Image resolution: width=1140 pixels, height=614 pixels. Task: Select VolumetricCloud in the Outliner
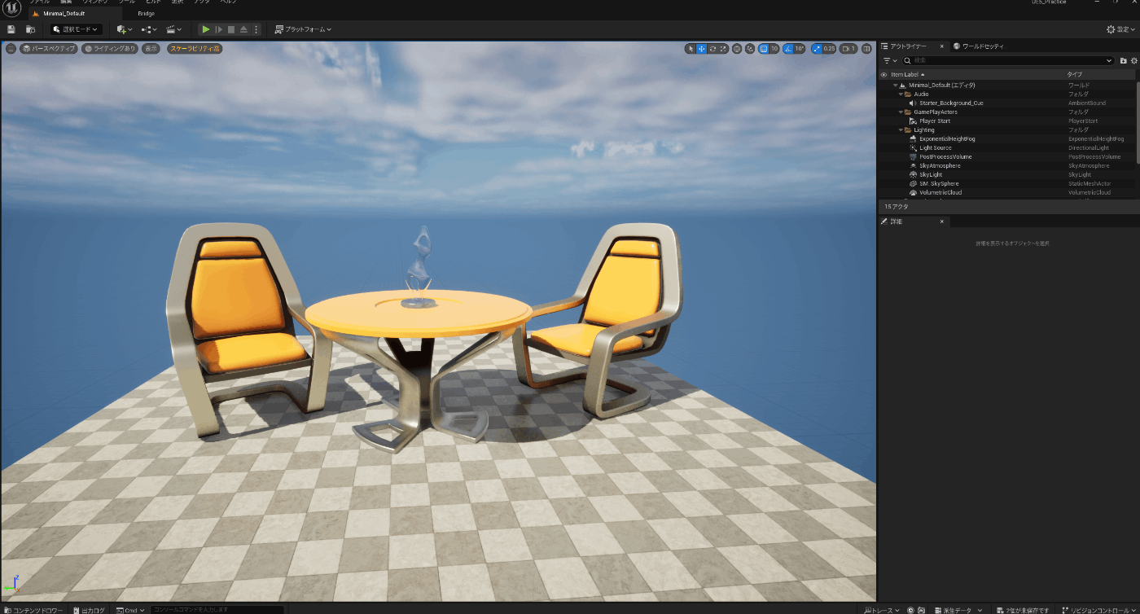point(940,192)
